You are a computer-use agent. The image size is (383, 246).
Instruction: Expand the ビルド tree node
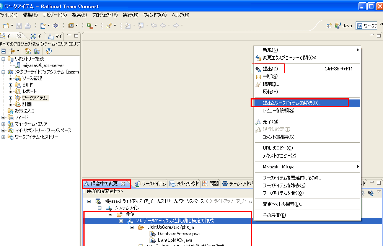(x=10, y=85)
